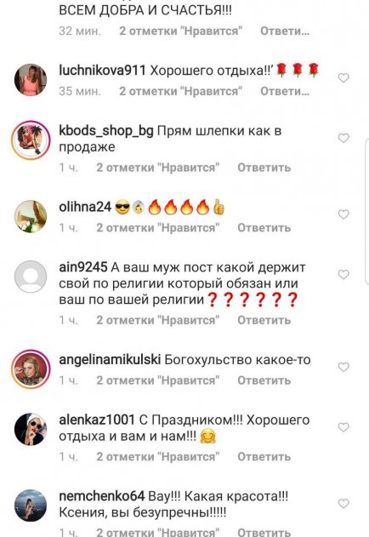Viewport: 369px width, 537px height.
Task: Open kbods_shop_bg's story avatar
Action: [x=31, y=140]
